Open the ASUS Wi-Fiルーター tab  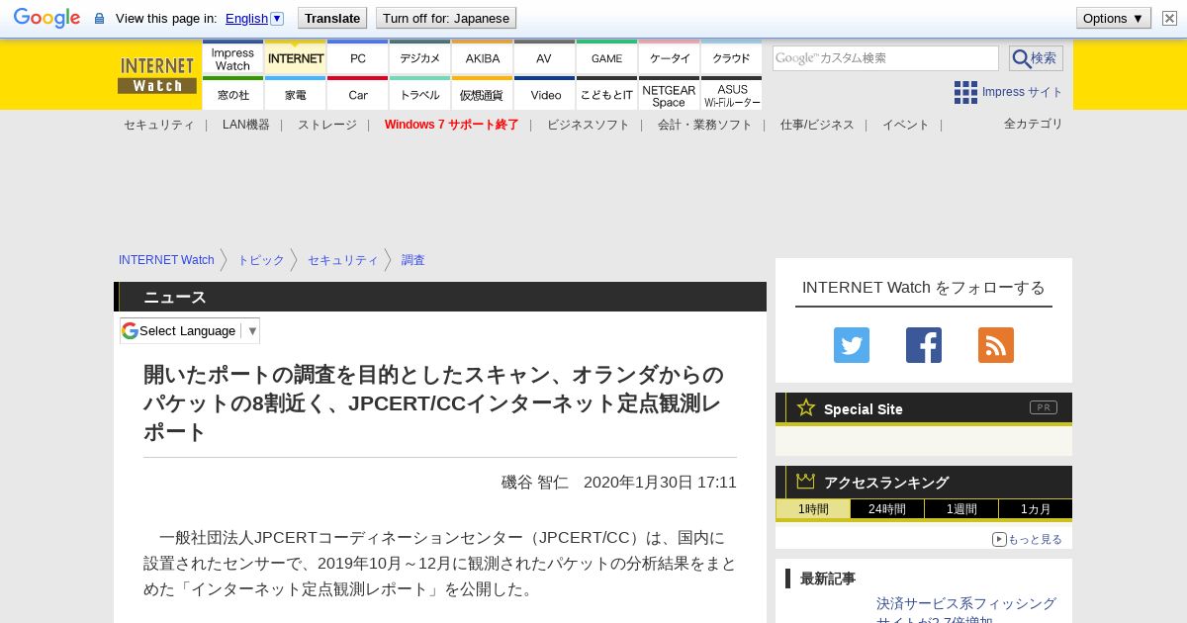tap(732, 94)
